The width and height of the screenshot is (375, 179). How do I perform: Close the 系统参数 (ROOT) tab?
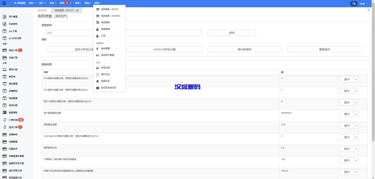coord(77,10)
